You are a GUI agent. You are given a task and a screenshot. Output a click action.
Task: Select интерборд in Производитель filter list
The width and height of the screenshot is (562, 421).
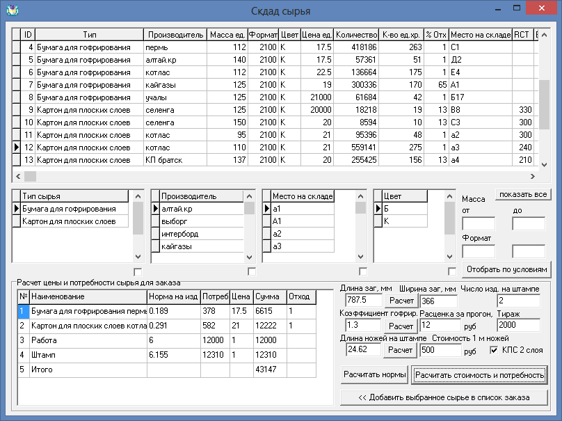(x=202, y=234)
